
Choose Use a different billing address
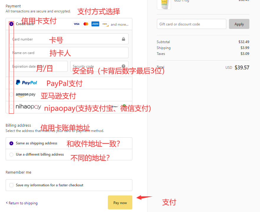[11, 154]
